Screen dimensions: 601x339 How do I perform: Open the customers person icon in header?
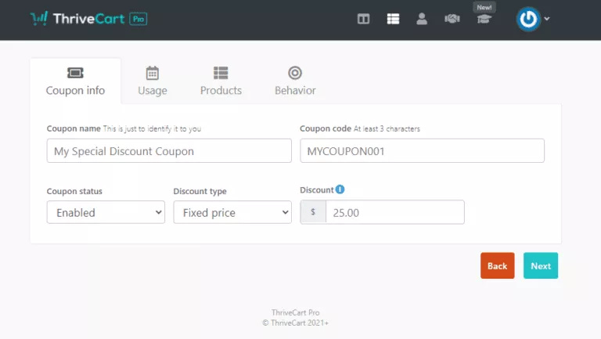tap(422, 19)
